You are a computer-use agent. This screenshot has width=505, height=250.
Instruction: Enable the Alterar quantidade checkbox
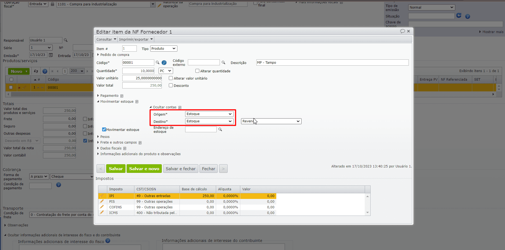click(x=197, y=71)
